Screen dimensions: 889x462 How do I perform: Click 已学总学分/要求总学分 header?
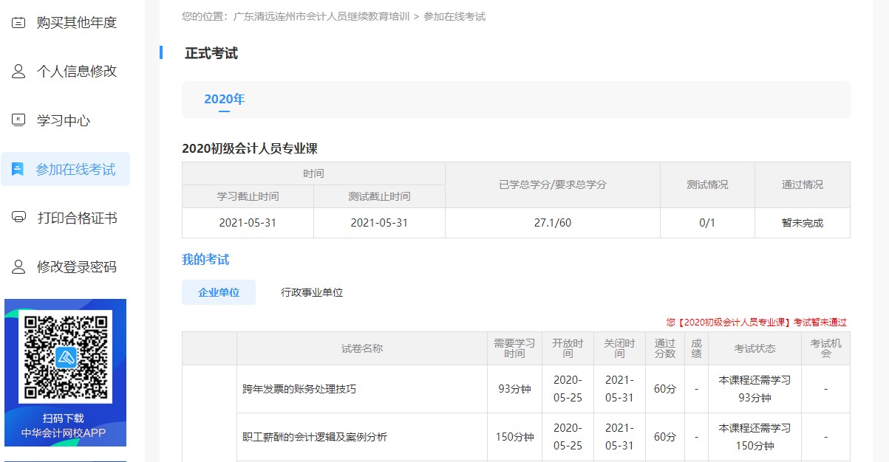pos(553,185)
